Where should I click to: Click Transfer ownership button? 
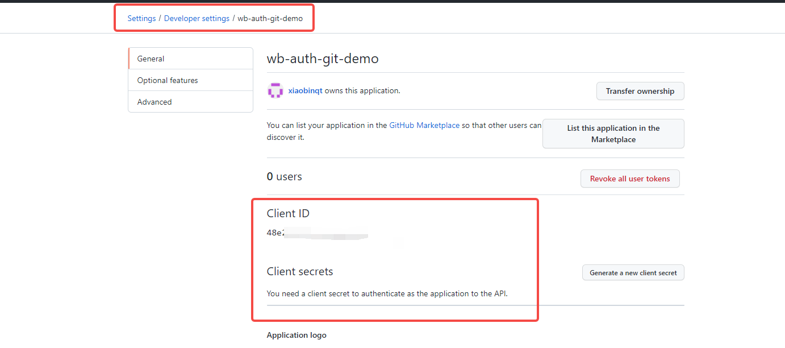pos(640,91)
